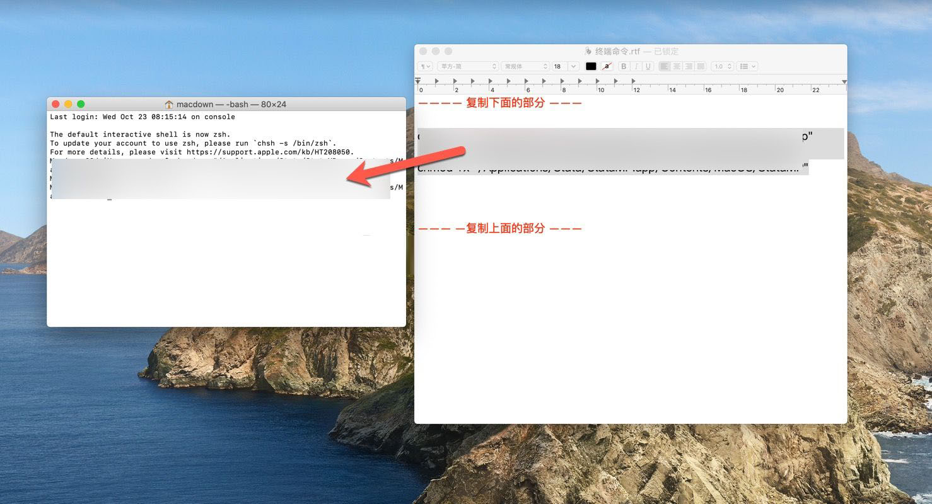Center align text
Viewport: 932px width, 504px height.
(677, 66)
